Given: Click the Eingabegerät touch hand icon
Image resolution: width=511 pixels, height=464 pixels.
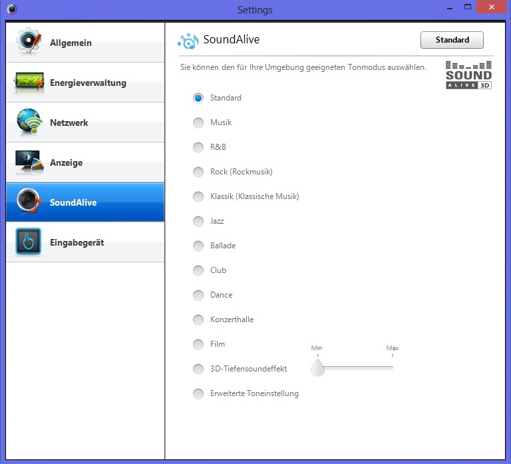Looking at the screenshot, I should (x=29, y=241).
